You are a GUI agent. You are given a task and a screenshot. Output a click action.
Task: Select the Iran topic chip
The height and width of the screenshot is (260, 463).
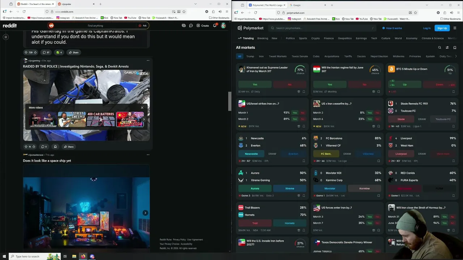click(x=261, y=56)
